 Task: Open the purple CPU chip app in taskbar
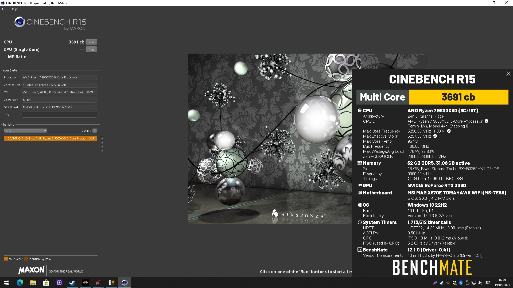(59, 283)
